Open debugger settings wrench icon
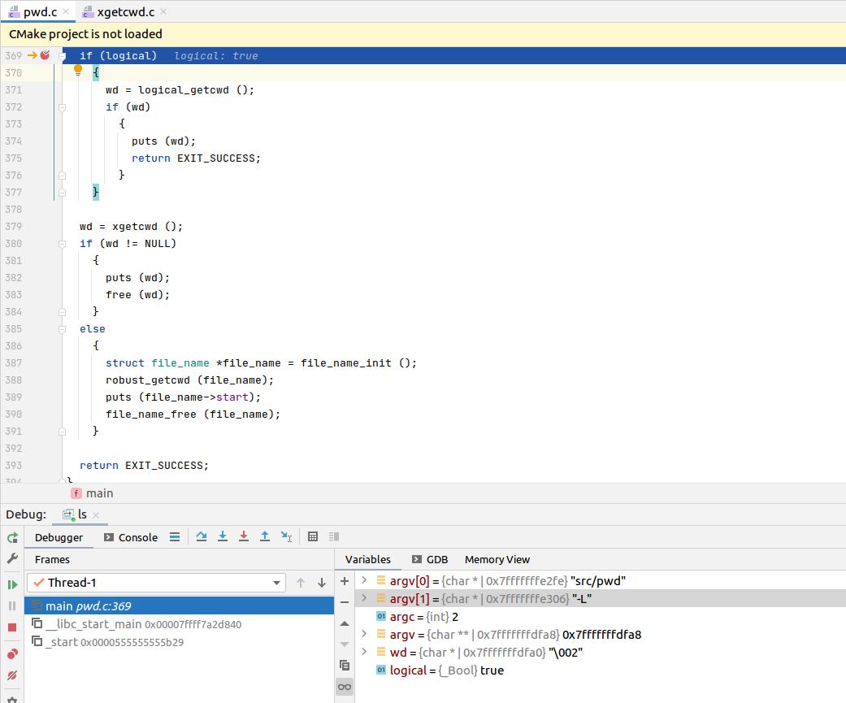Image resolution: width=846 pixels, height=703 pixels. [x=12, y=558]
